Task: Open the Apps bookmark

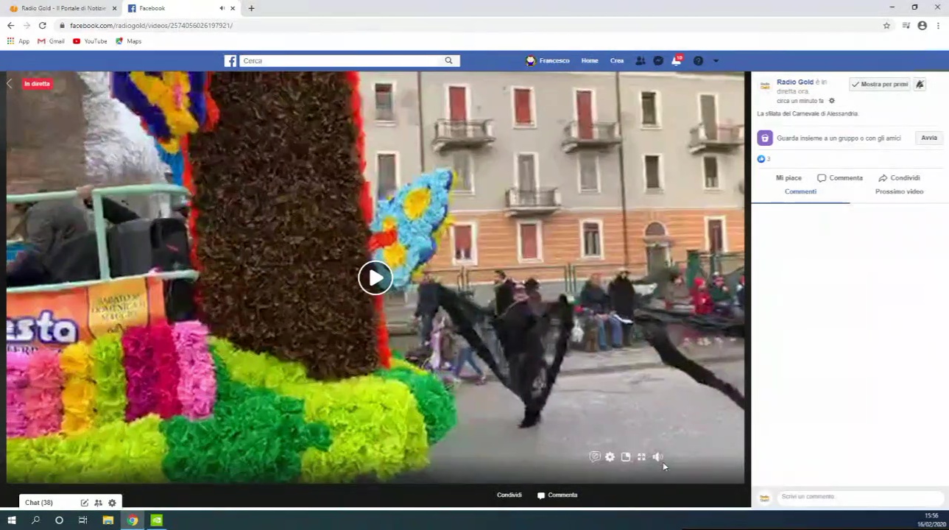Action: pos(18,41)
